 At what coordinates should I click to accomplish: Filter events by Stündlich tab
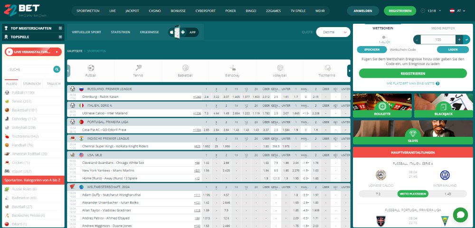[32, 84]
